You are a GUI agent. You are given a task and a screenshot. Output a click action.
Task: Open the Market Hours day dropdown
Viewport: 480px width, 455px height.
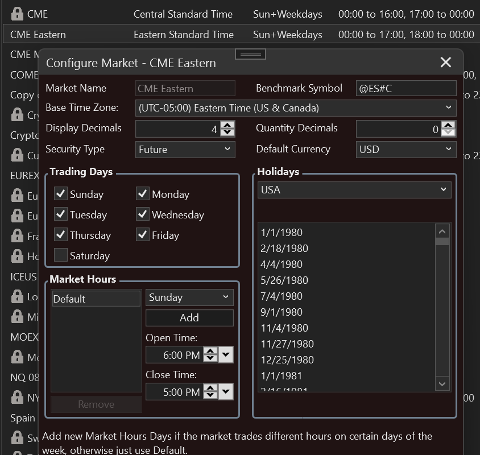(x=189, y=297)
